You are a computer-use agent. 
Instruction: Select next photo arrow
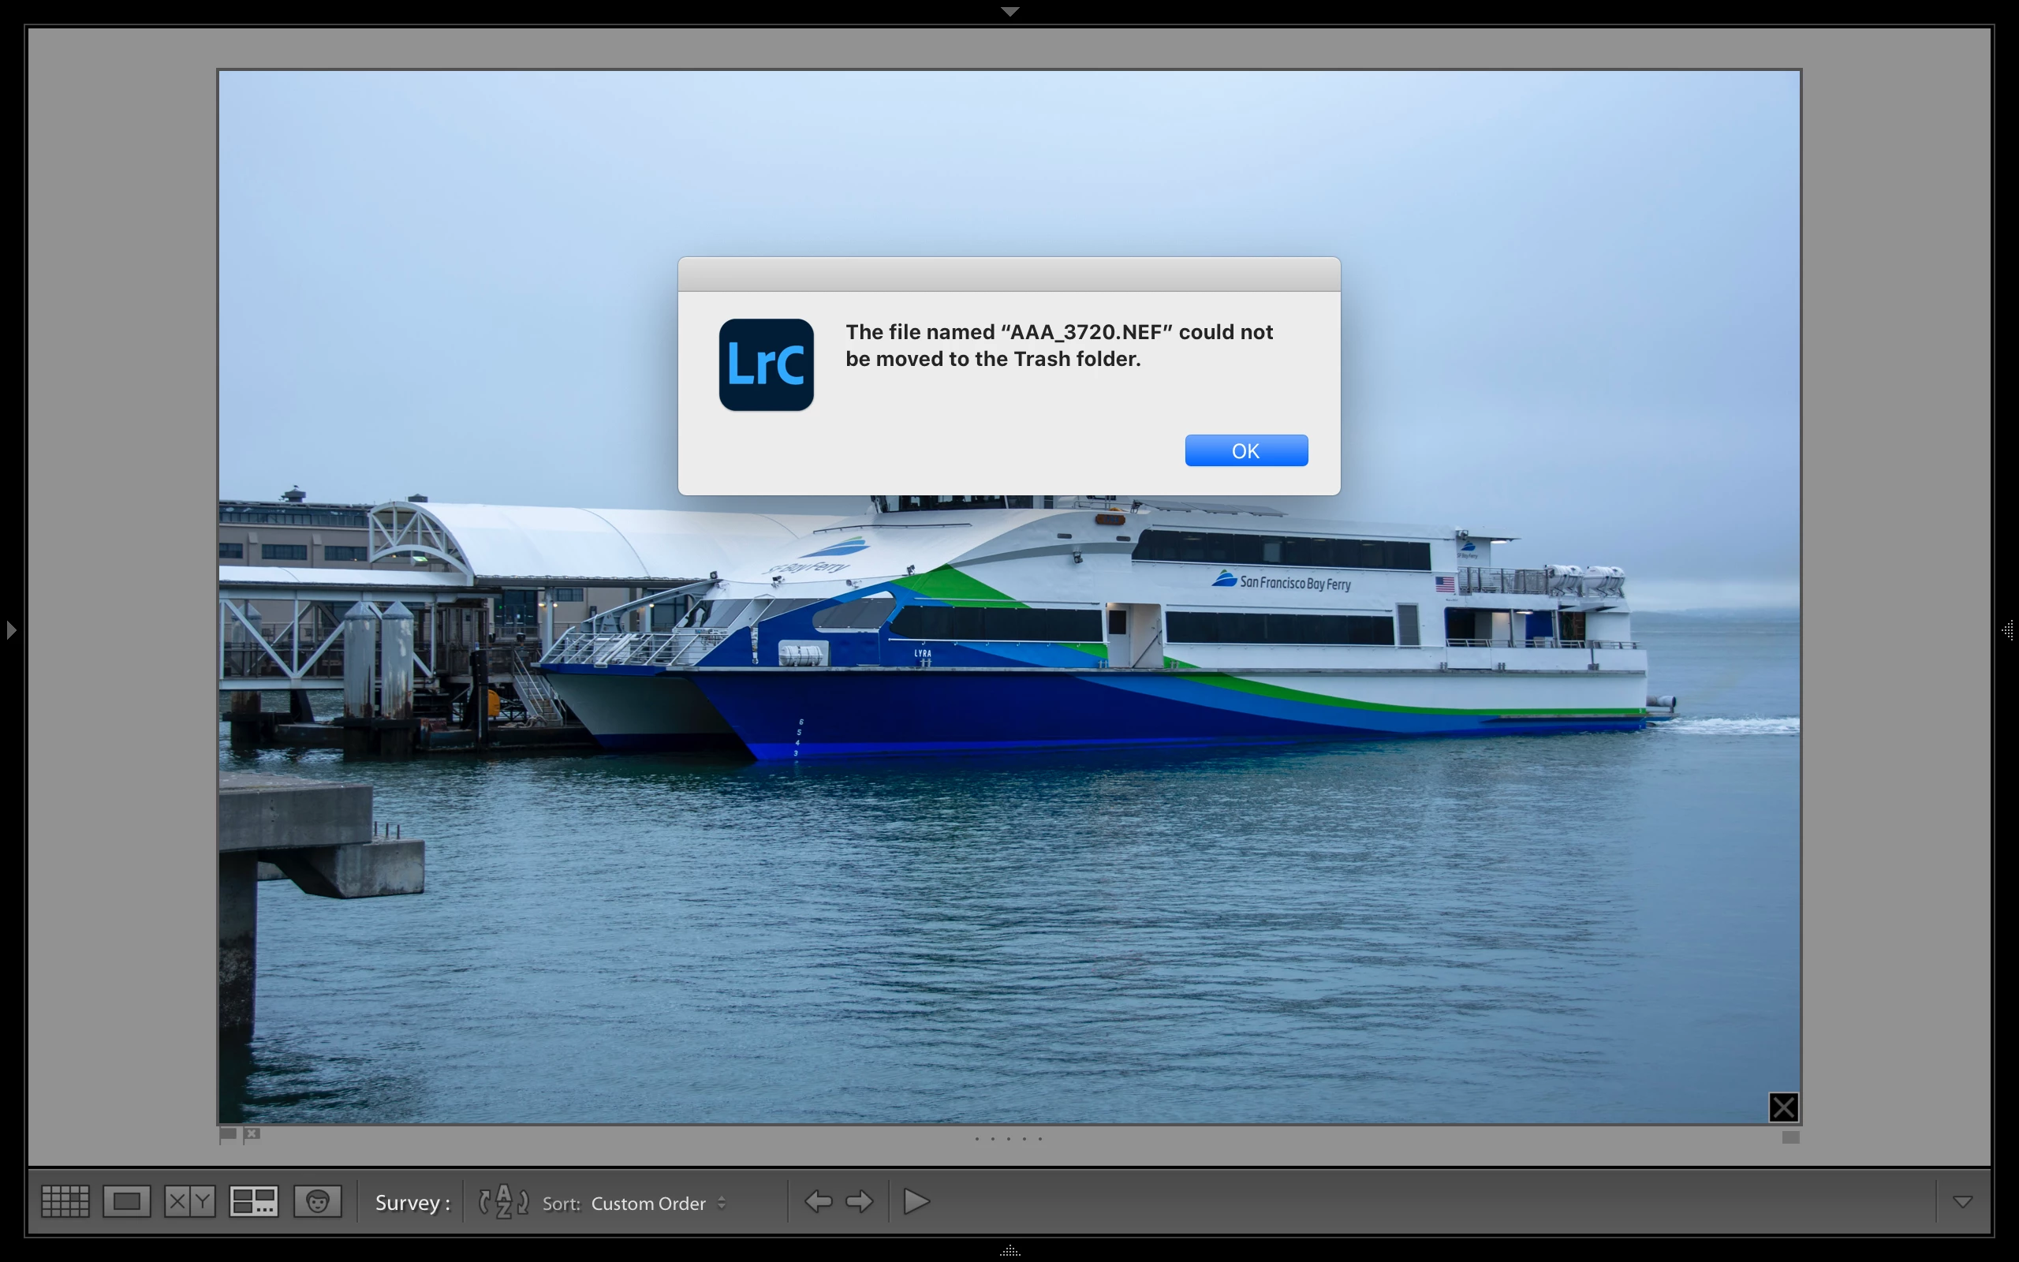[859, 1202]
